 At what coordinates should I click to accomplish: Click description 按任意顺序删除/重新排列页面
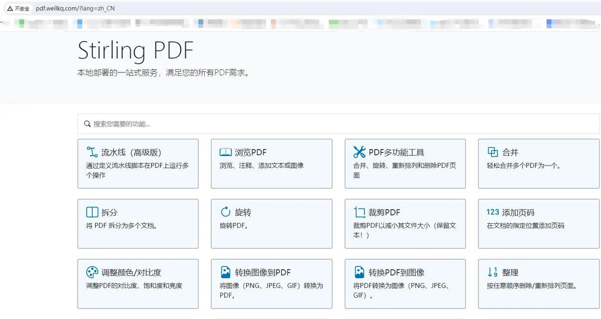click(532, 286)
